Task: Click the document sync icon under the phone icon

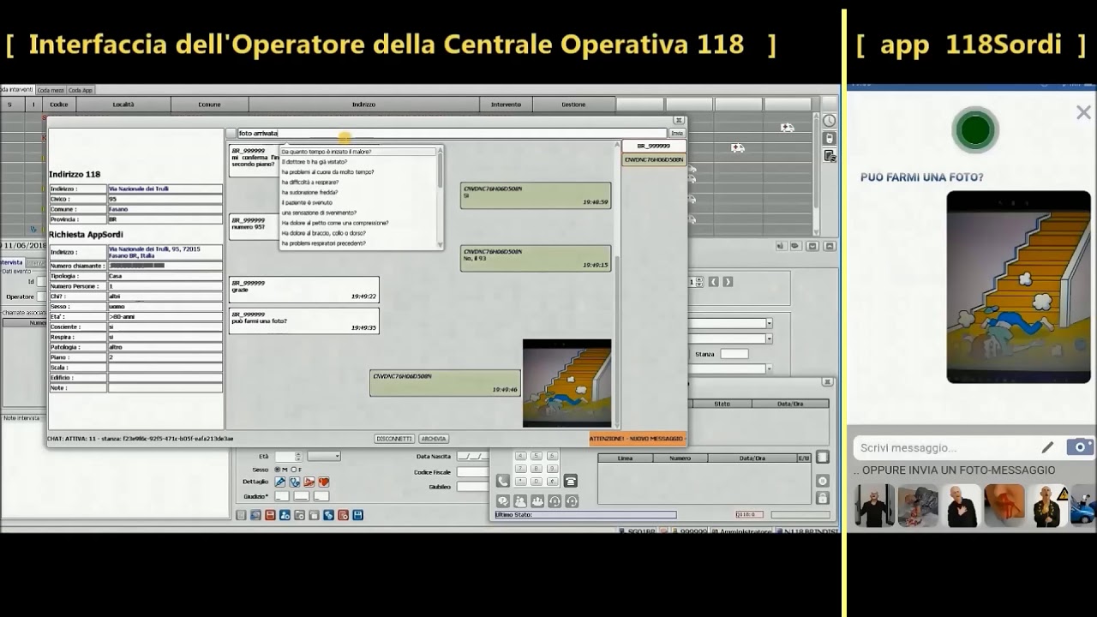Action: [x=829, y=156]
